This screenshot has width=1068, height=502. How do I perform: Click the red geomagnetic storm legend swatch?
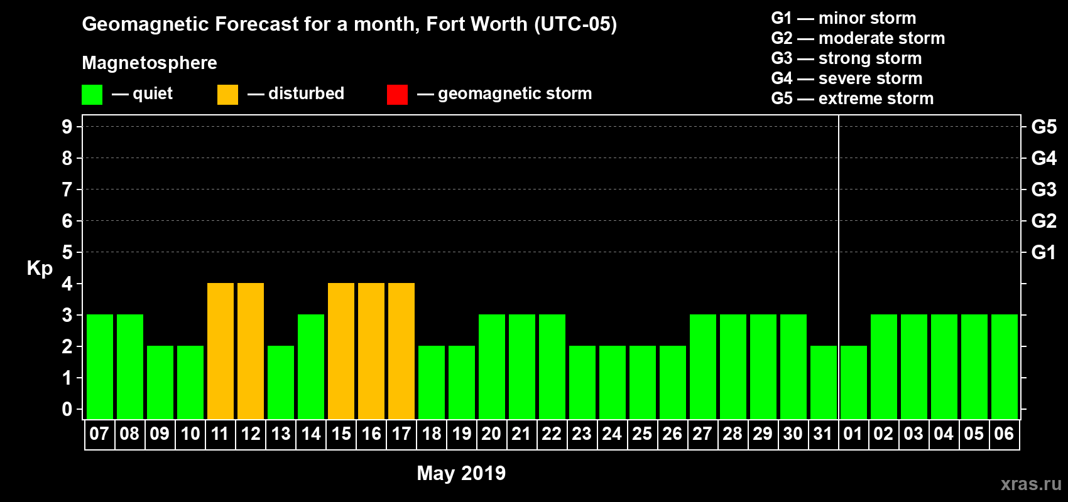(x=397, y=95)
